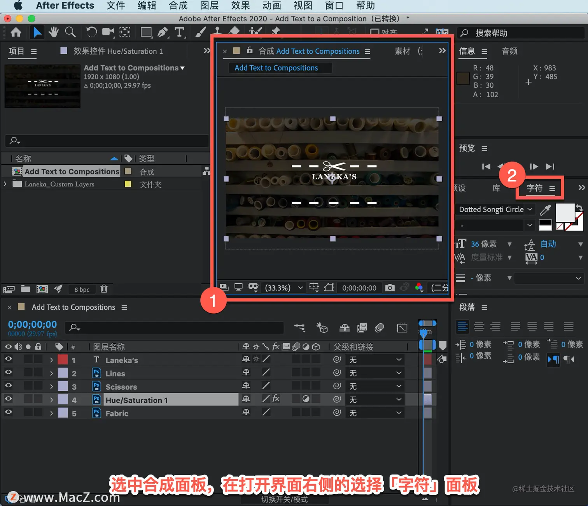Toggle adjustment layer switch on Hue/Saturation 1
588x506 pixels.
306,399
